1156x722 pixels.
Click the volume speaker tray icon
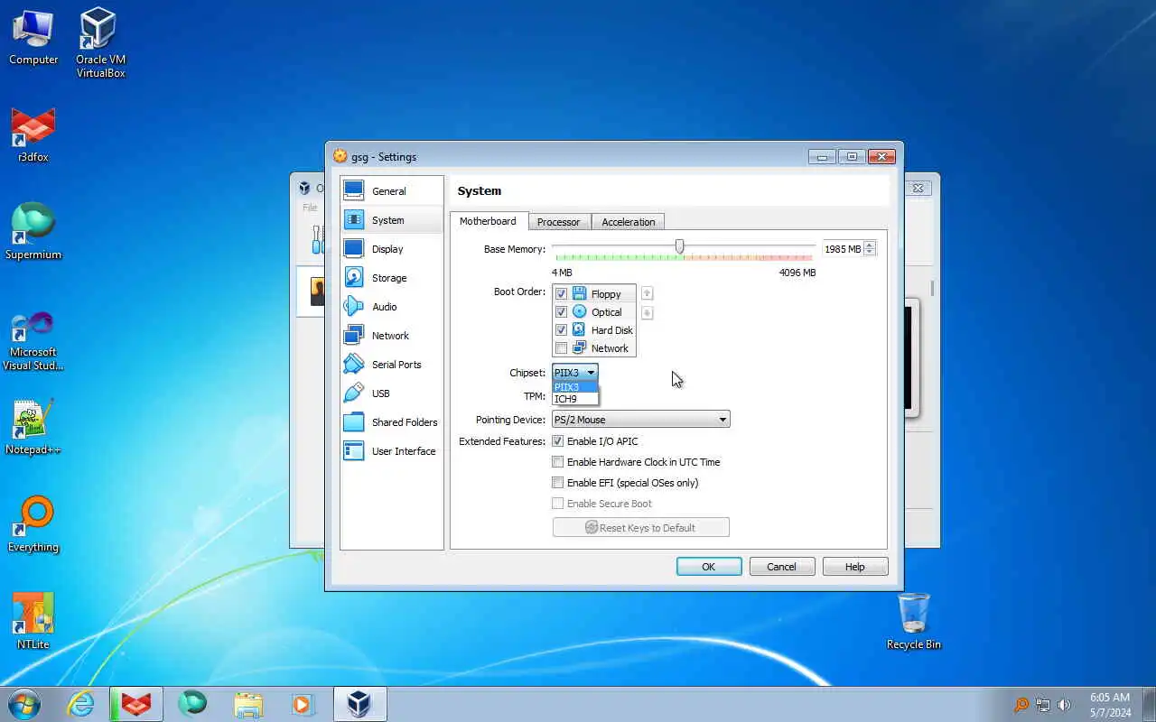1064,705
